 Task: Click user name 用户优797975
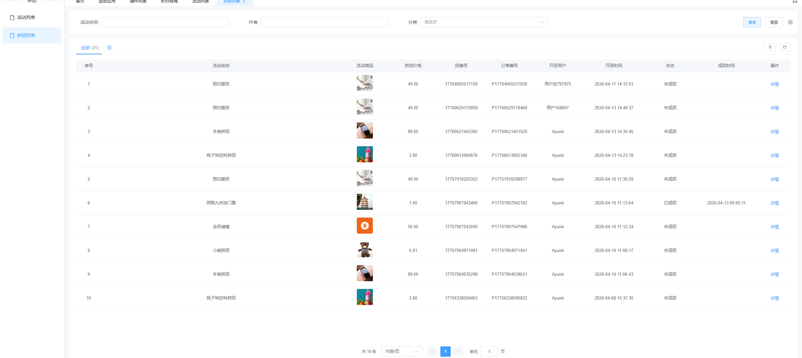[x=558, y=84]
